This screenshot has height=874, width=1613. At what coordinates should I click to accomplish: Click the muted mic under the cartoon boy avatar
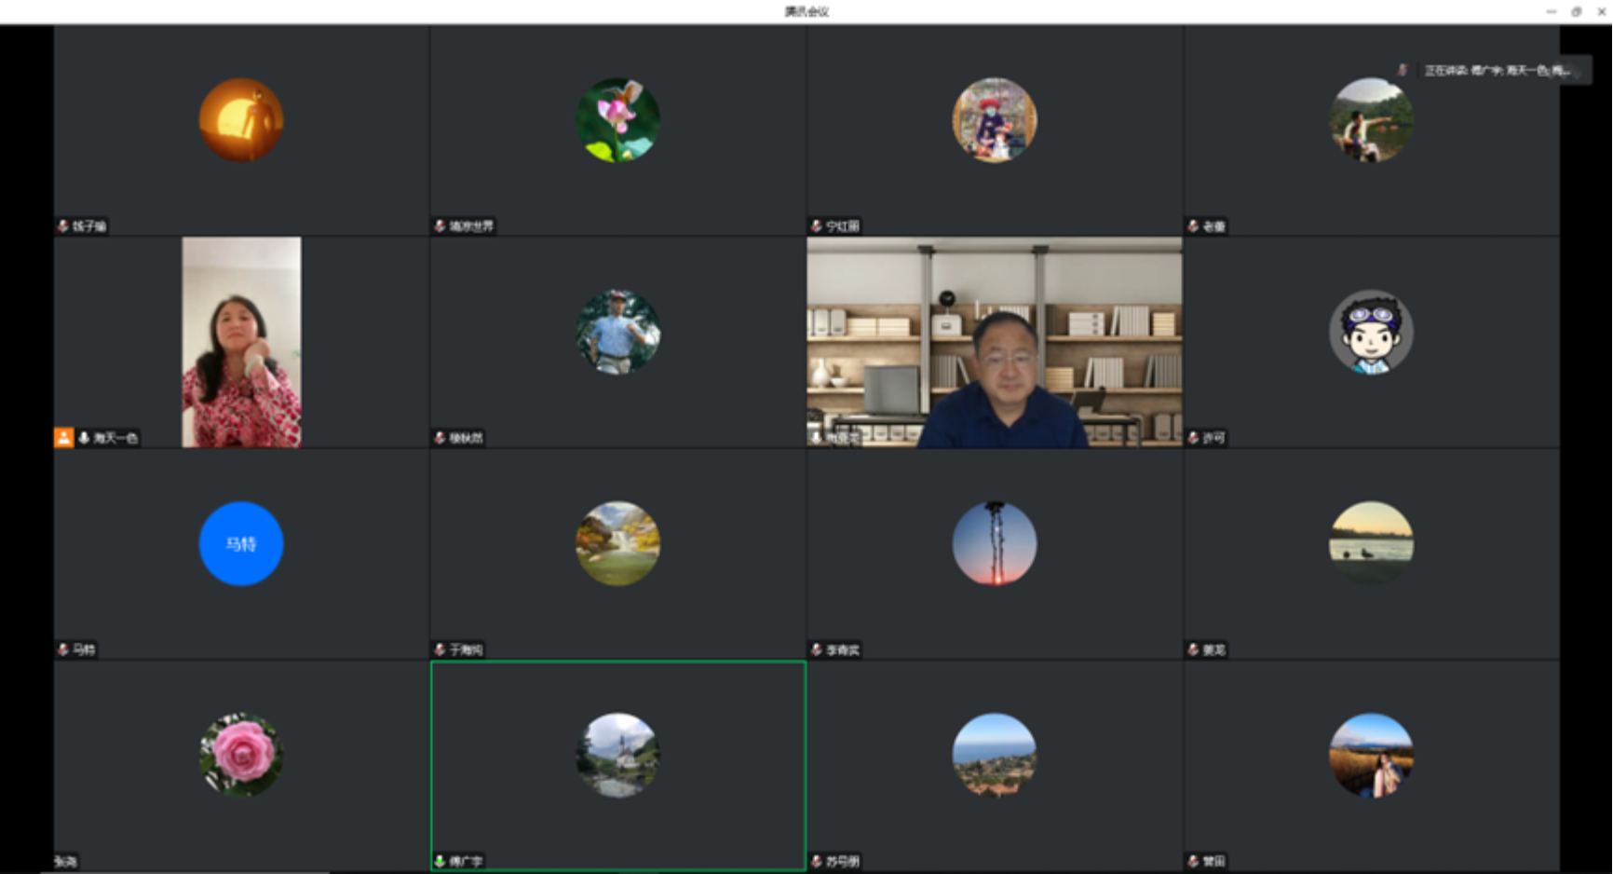1193,438
